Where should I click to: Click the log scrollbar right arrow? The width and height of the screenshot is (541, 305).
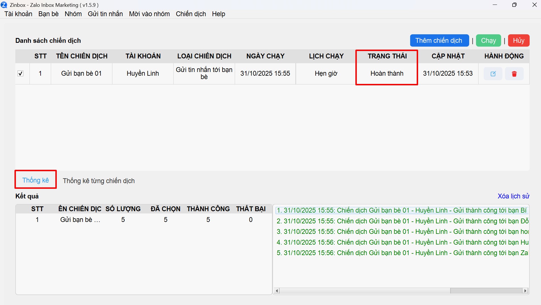[x=525, y=291]
